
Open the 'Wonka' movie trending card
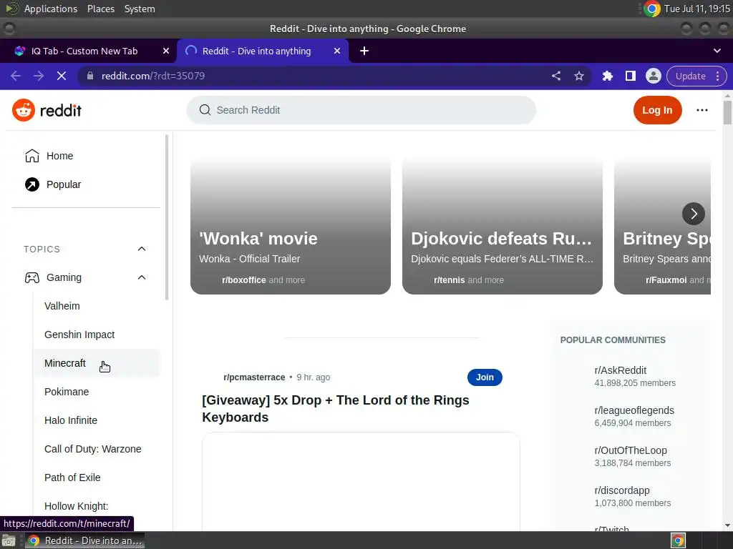[x=291, y=227]
